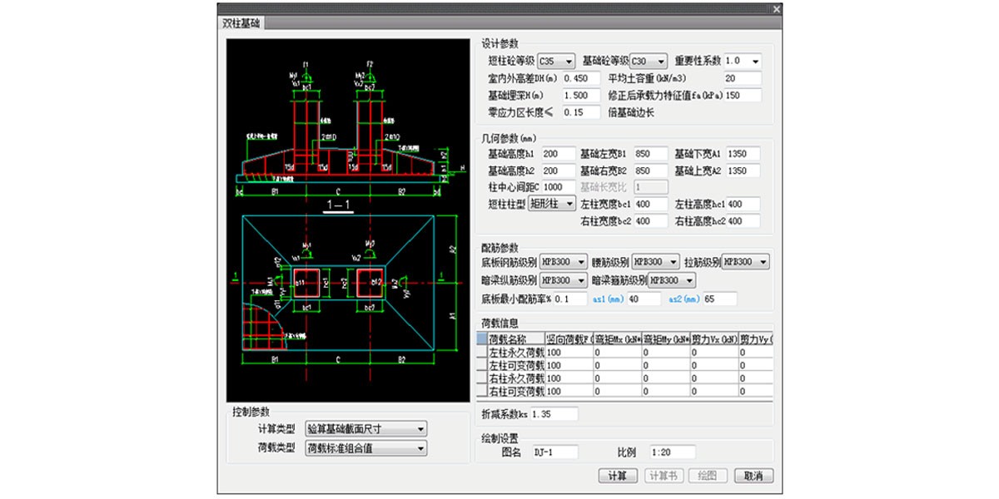999x499 pixels.
Task: Open the 暗梁箍筋级别 dropdown
Action: 671,280
